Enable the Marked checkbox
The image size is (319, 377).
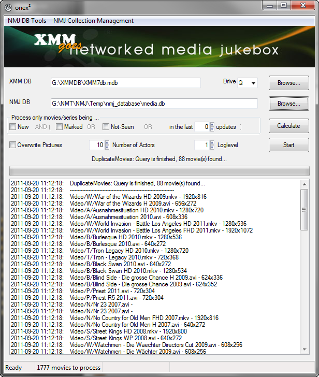click(59, 127)
